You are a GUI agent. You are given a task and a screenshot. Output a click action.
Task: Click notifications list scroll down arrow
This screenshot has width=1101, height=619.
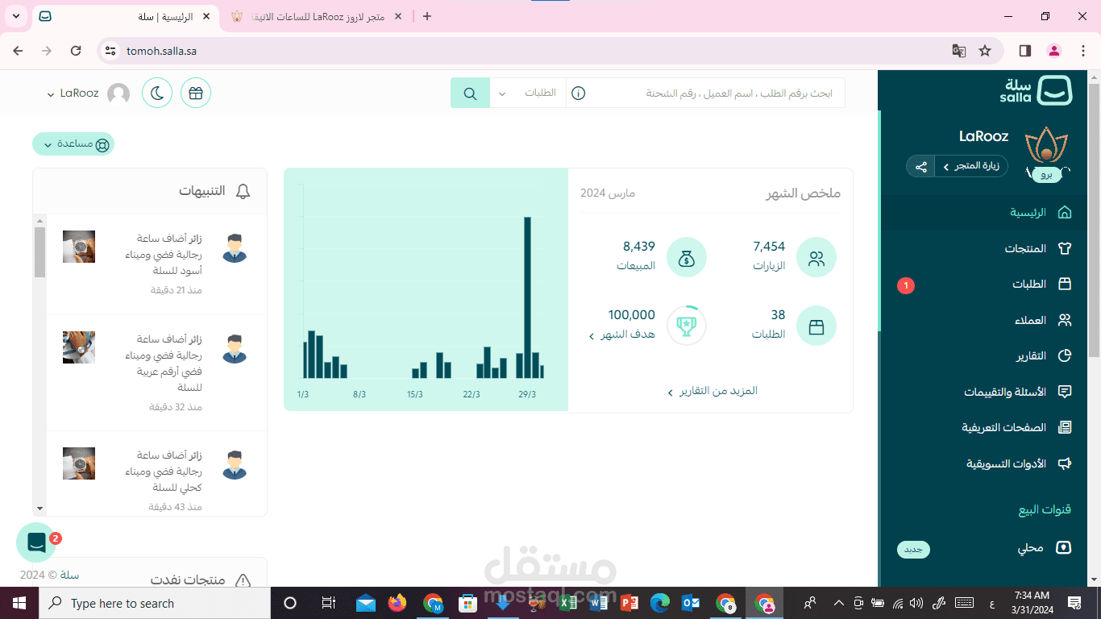click(39, 509)
